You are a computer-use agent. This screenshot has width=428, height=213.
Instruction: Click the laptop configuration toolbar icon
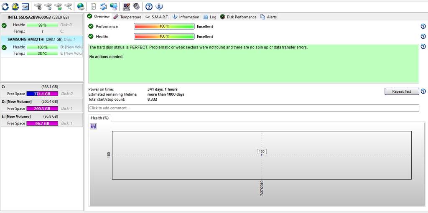(x=126, y=6)
